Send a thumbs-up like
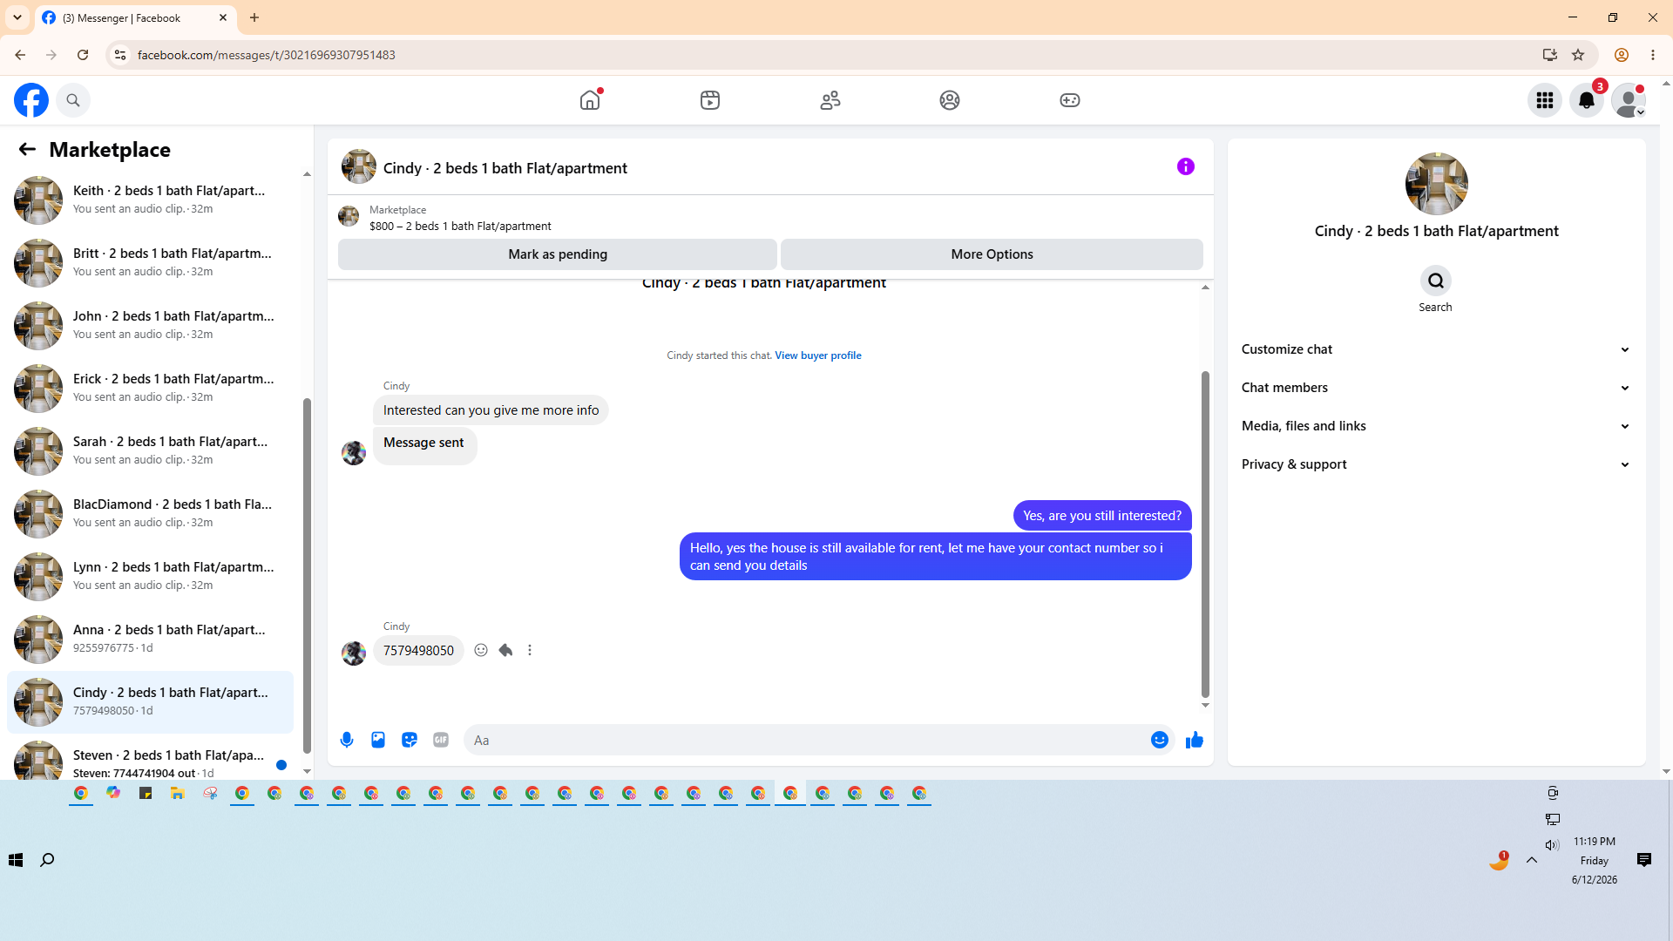This screenshot has height=941, width=1673. click(1195, 740)
